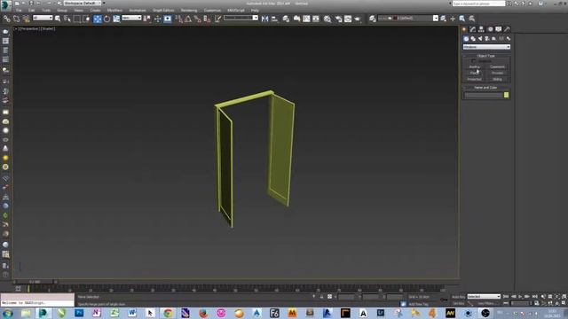Click the Unlink Selection tool

pos(17,19)
